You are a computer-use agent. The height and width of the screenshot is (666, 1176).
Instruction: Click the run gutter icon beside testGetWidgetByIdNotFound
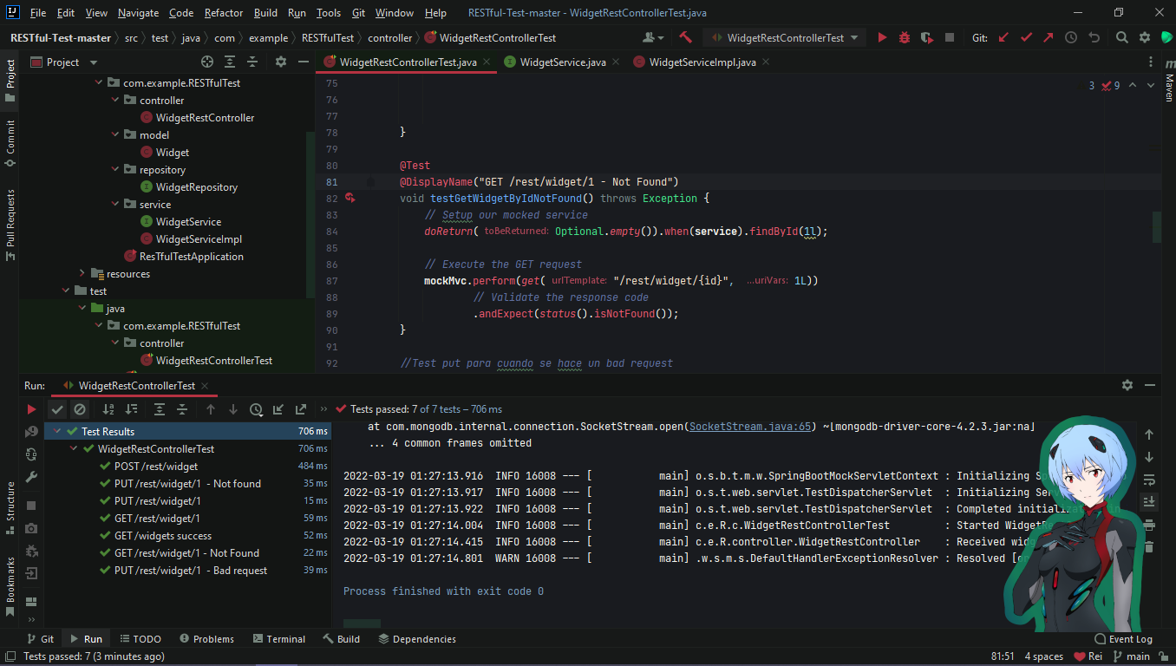tap(350, 199)
